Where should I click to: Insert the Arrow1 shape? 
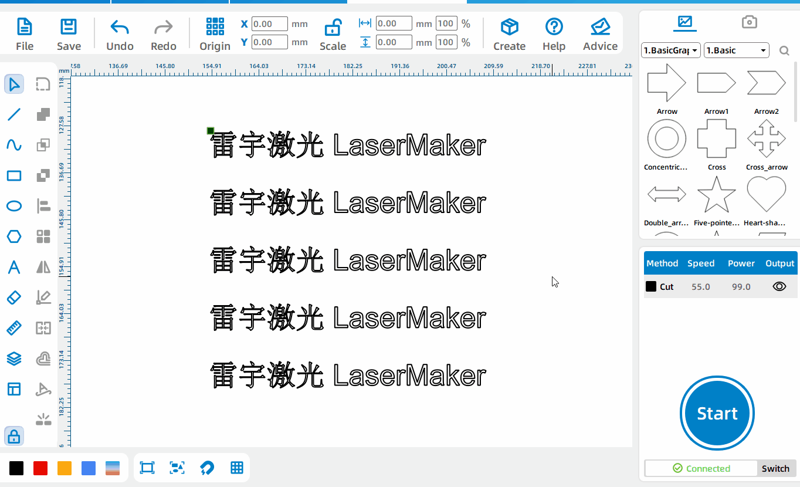(717, 89)
